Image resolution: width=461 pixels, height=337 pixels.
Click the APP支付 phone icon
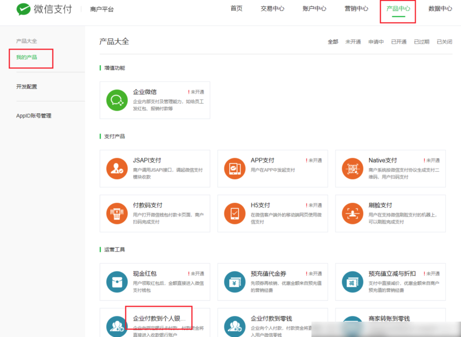point(235,168)
